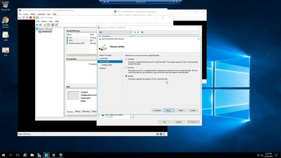This screenshot has width=281, height=158.
Task: Click OK in the Settings window
Action: click(164, 122)
